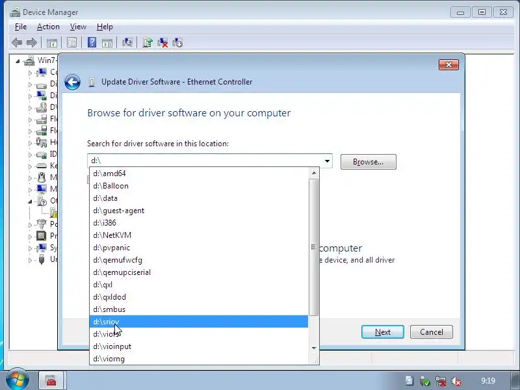The image size is (520, 390).
Task: Select the Win7 root computer icon in tree
Action: coord(29,60)
